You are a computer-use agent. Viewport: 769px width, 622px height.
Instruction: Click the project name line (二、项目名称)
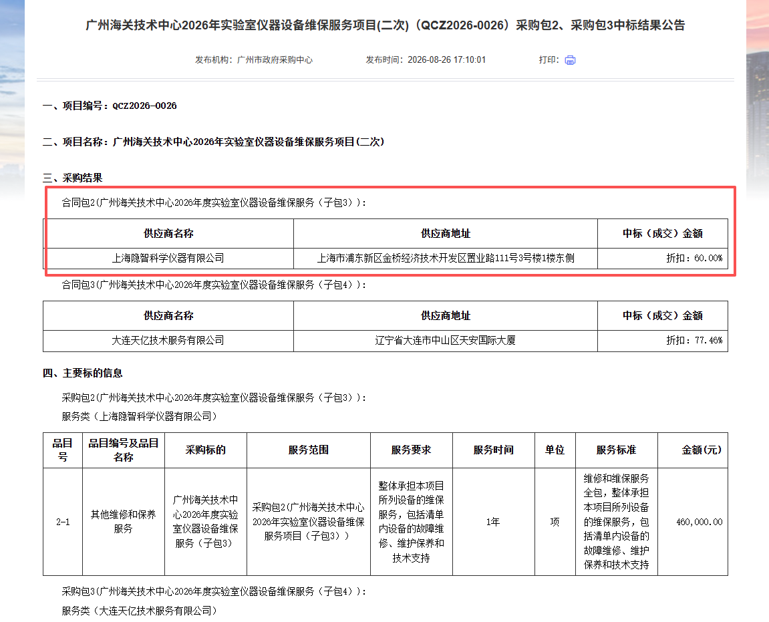point(213,142)
